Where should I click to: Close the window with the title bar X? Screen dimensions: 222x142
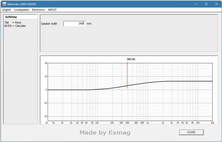point(216,4)
